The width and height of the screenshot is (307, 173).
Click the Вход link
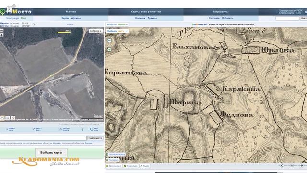[x=24, y=18]
